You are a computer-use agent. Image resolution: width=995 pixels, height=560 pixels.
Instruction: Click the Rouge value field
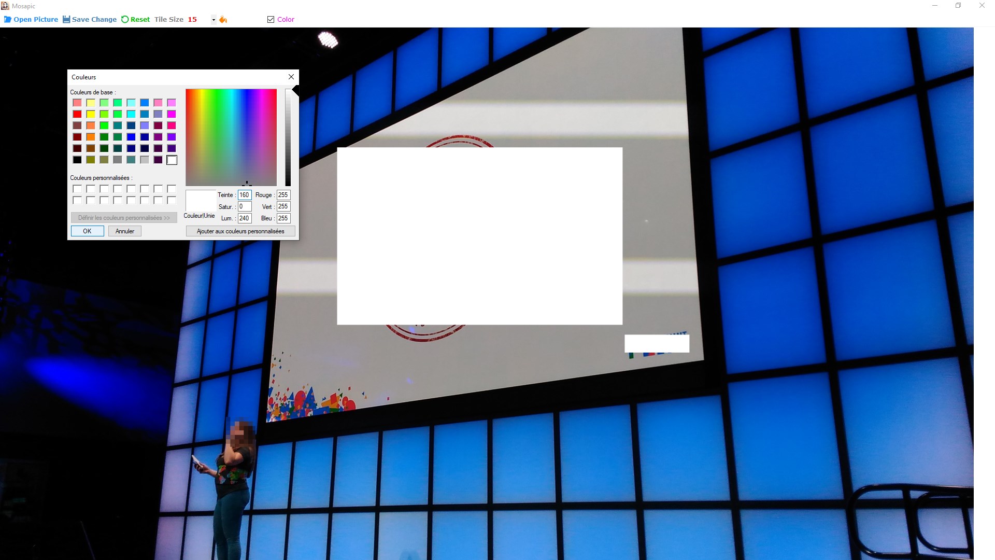click(283, 195)
